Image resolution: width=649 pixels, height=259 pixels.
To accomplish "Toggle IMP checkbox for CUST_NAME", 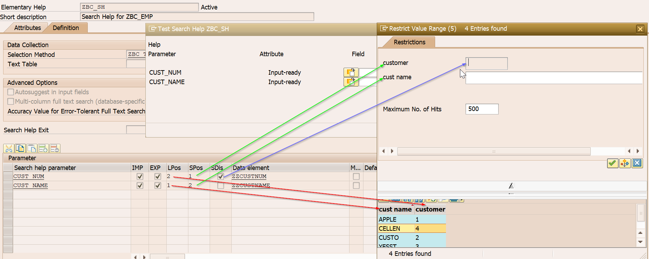I will pos(140,186).
